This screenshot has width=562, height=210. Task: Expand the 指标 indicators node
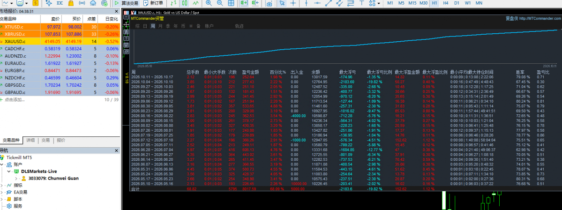3,185
